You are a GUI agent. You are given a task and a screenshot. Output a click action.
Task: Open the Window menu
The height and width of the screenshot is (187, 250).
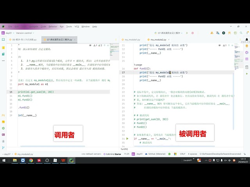(x=86, y=26)
